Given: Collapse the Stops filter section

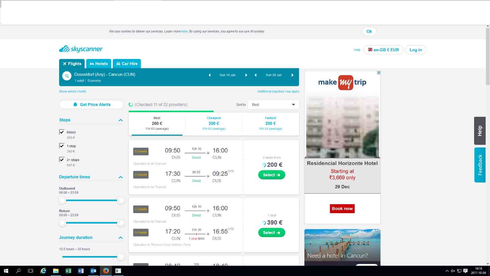Looking at the screenshot, I should coord(121,120).
